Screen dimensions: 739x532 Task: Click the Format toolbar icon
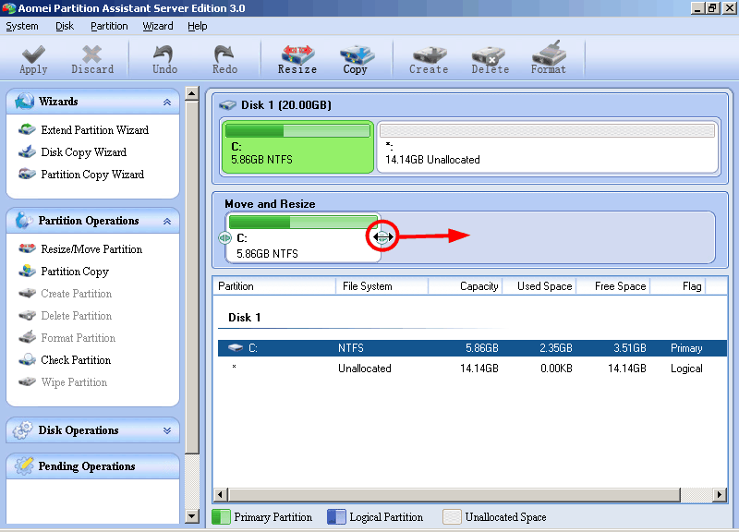(549, 57)
